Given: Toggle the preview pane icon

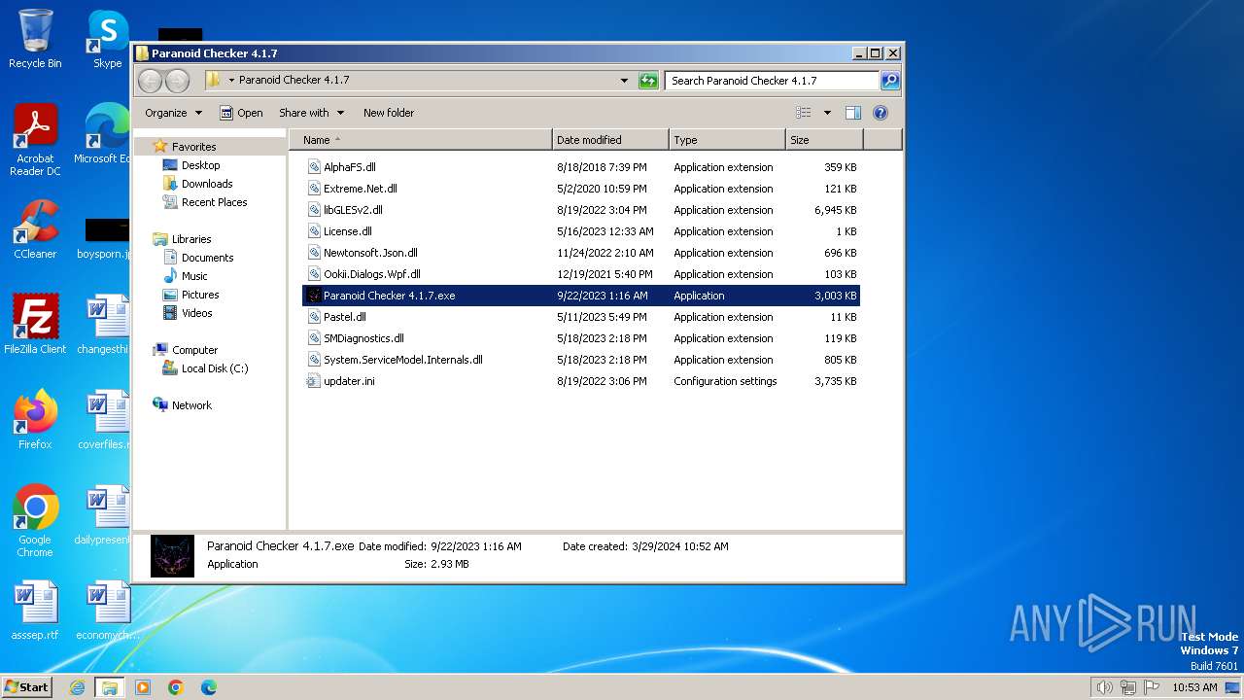Looking at the screenshot, I should coord(852,113).
